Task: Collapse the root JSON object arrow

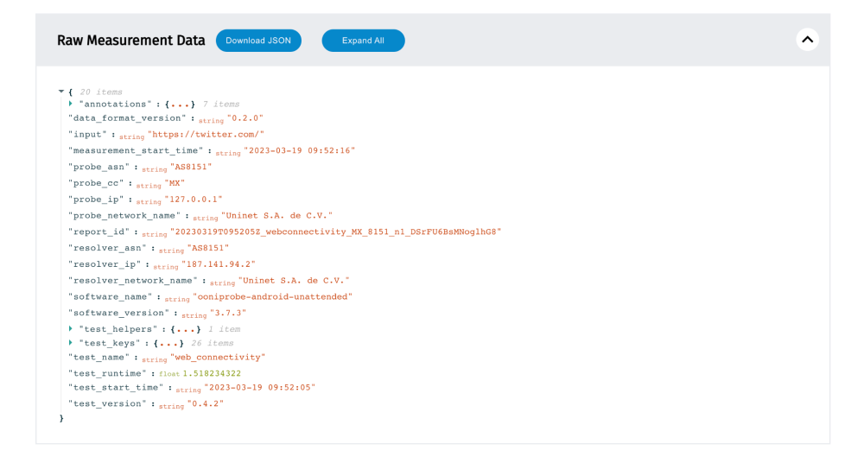Action: pyautogui.click(x=61, y=92)
